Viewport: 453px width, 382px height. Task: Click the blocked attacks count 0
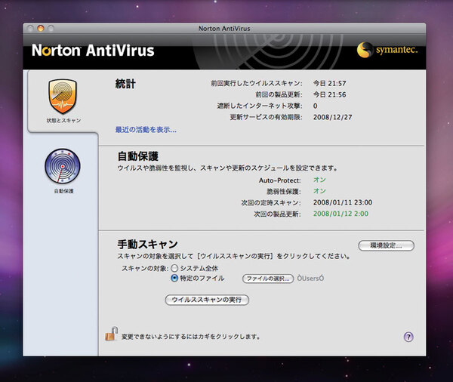tap(315, 106)
